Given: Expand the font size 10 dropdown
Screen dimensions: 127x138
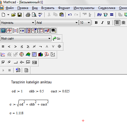Looking at the screenshot, I should click(89, 23).
